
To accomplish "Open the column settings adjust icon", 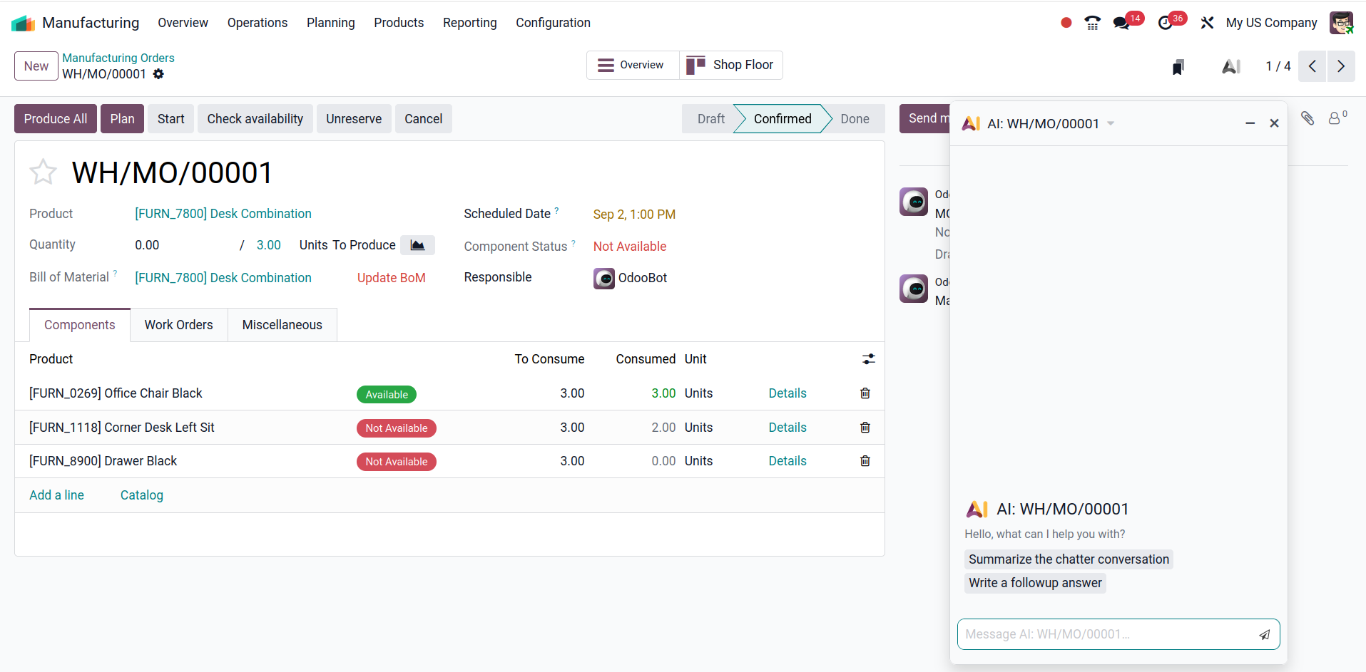I will 868,359.
